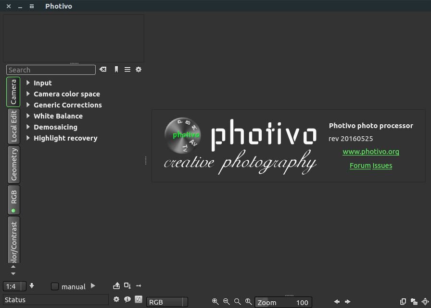
Task: Click the empty histogram preview panel
Action: click(x=74, y=38)
